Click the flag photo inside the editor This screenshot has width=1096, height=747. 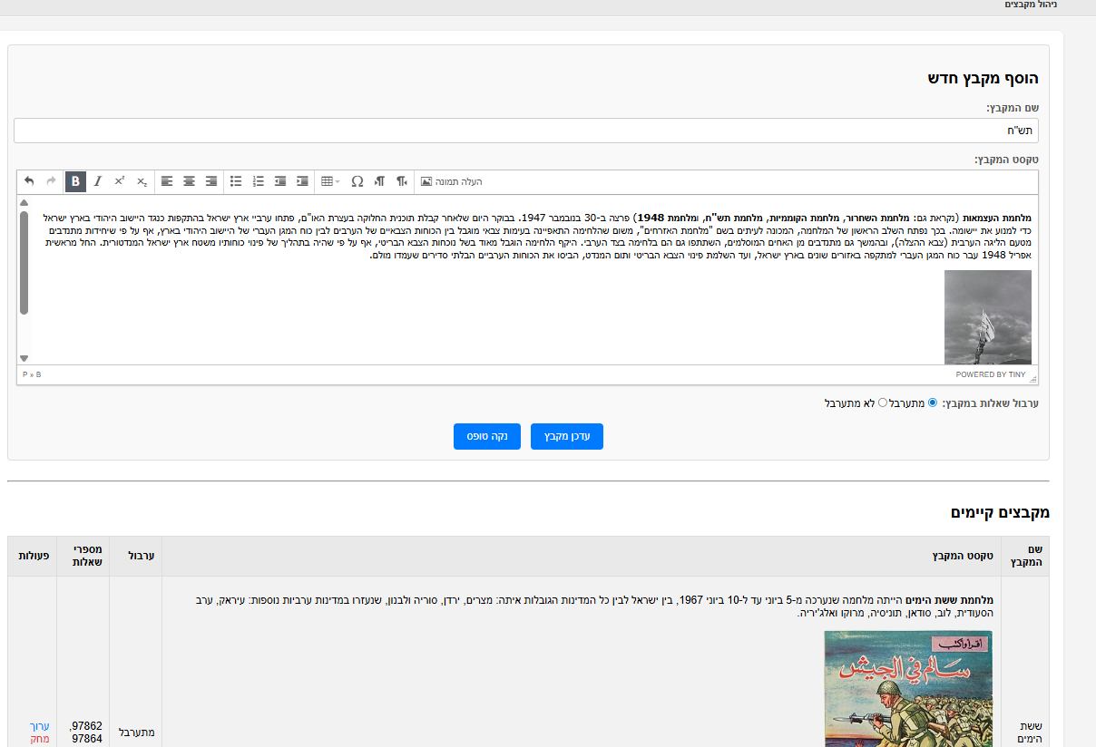tap(987, 317)
